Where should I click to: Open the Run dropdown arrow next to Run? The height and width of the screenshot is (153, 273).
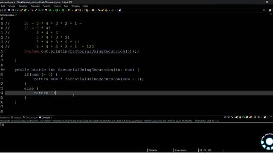60,10
